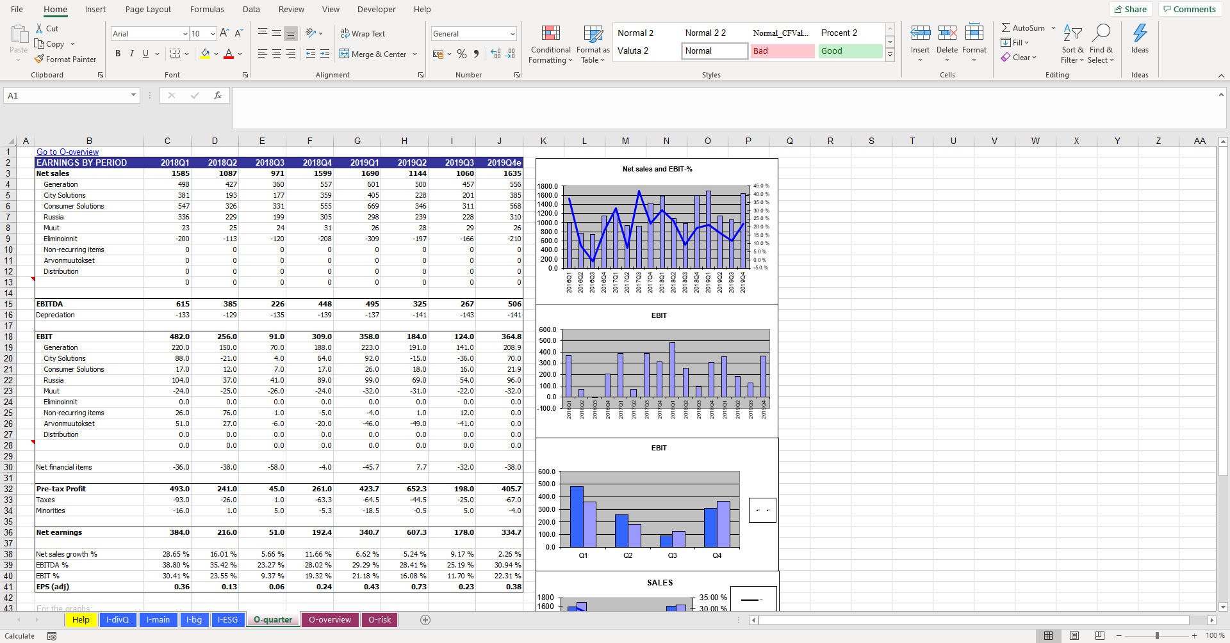The height and width of the screenshot is (643, 1230).
Task: Click in the formula bar input
Action: coord(724,108)
